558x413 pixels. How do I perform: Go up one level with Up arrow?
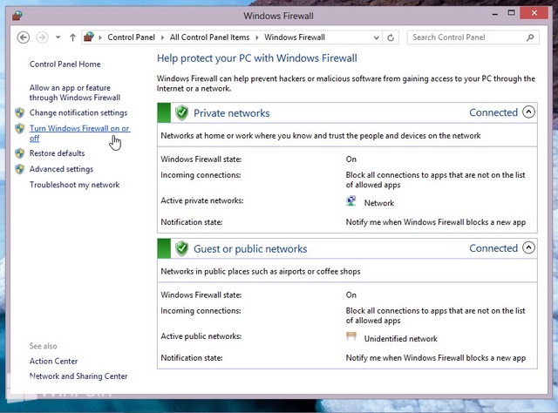coord(72,37)
